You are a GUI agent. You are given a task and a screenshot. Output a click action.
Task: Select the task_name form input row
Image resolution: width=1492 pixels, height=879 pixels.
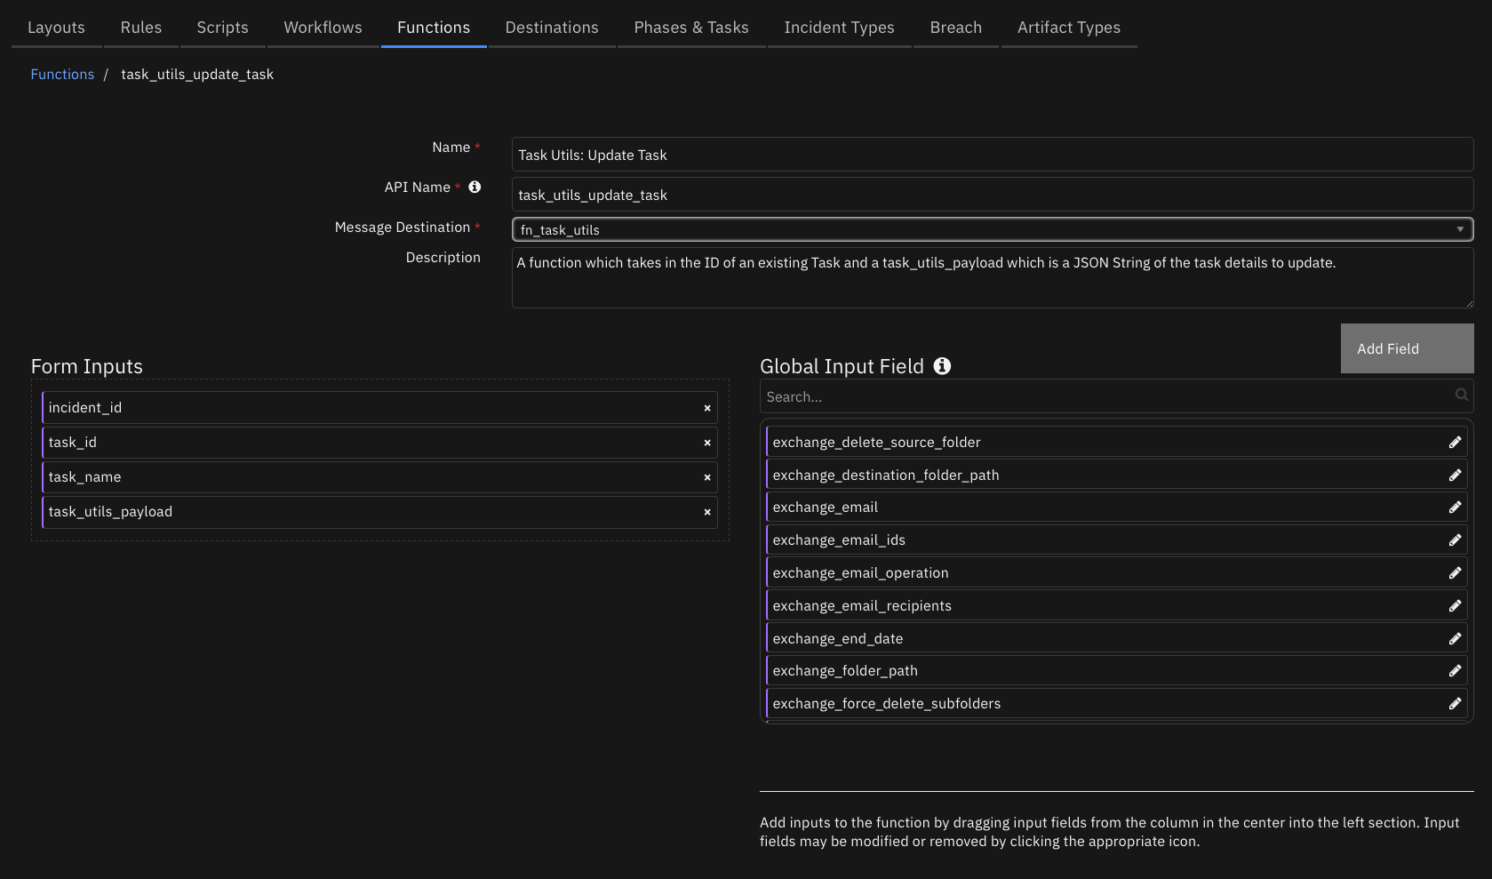379,477
